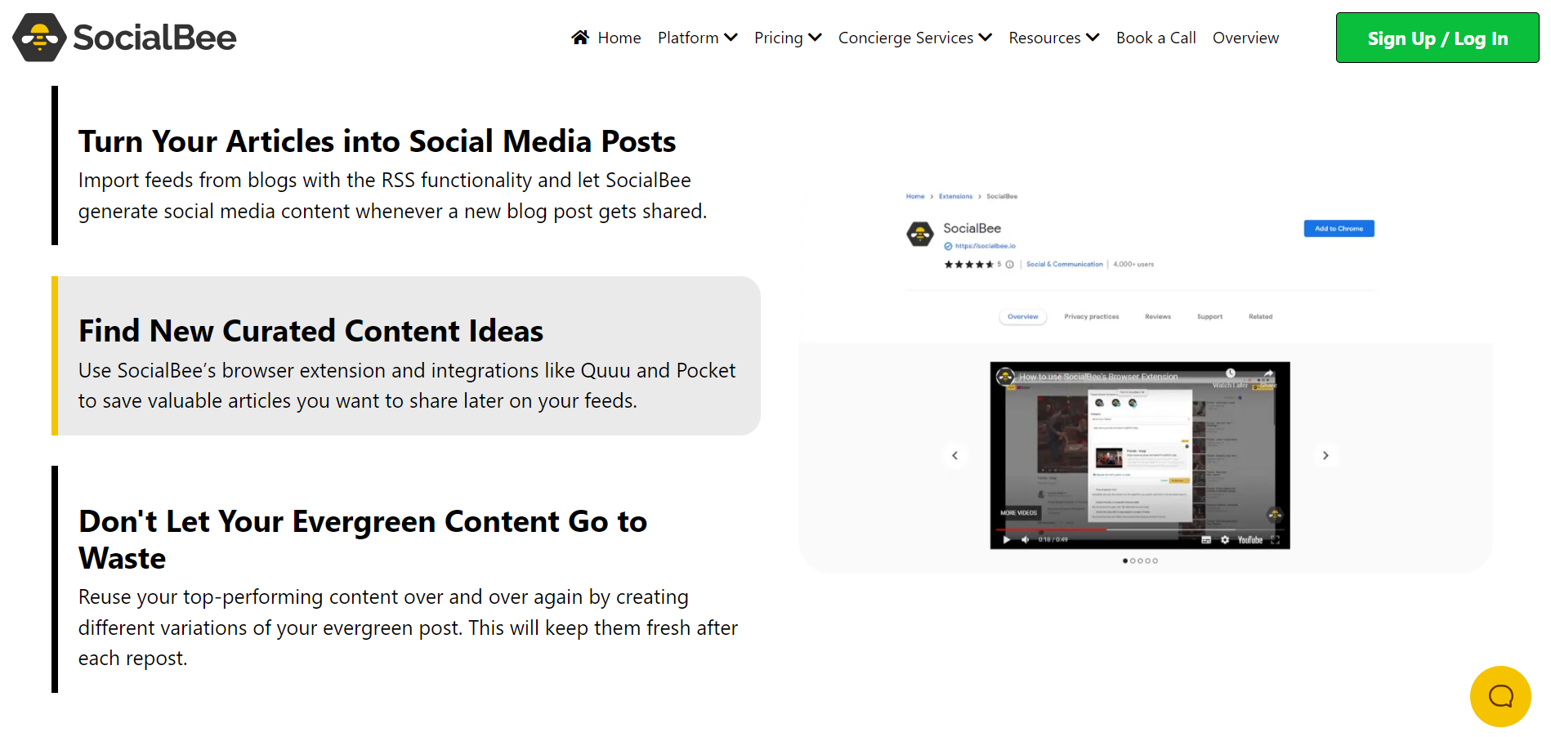Click the info icon next to star rating
Screen dimensions: 1551x737
point(1010,264)
